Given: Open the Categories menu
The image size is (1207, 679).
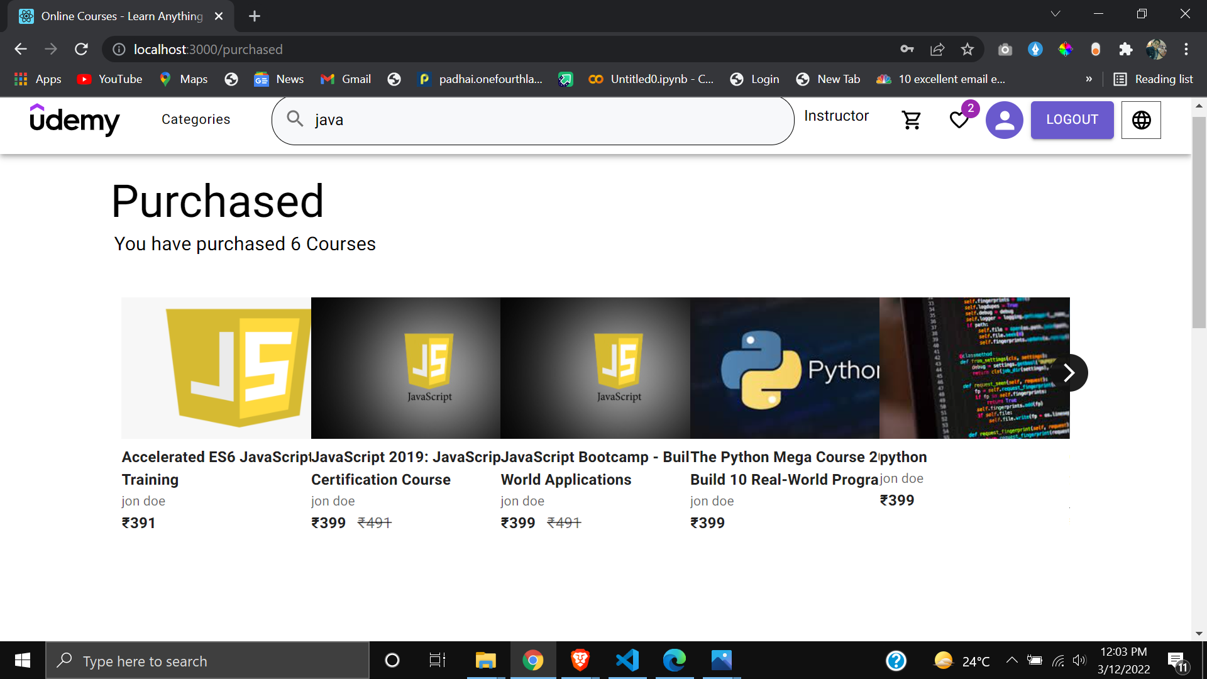Looking at the screenshot, I should (196, 119).
